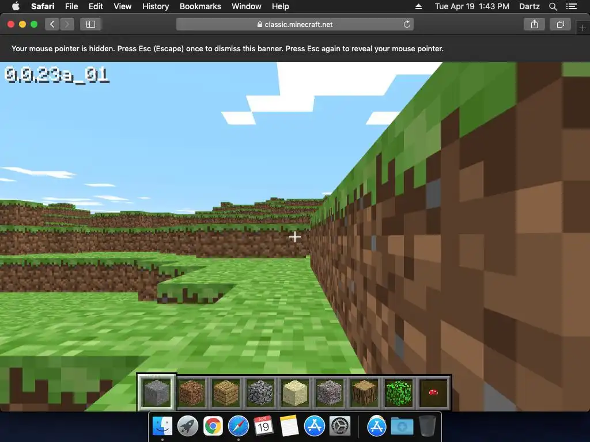Open the blue App Store Dock icon left of System Preferences
The image size is (590, 442).
click(x=314, y=426)
